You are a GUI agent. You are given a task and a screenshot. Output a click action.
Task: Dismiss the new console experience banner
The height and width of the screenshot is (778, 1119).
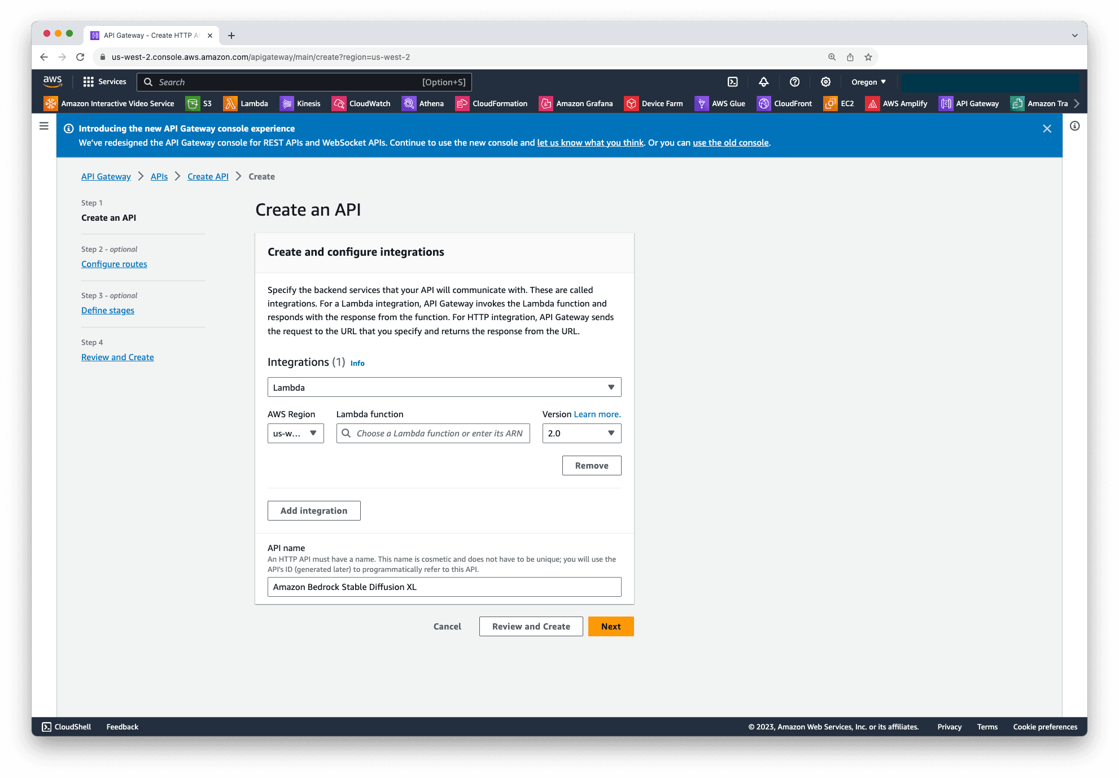coord(1047,129)
